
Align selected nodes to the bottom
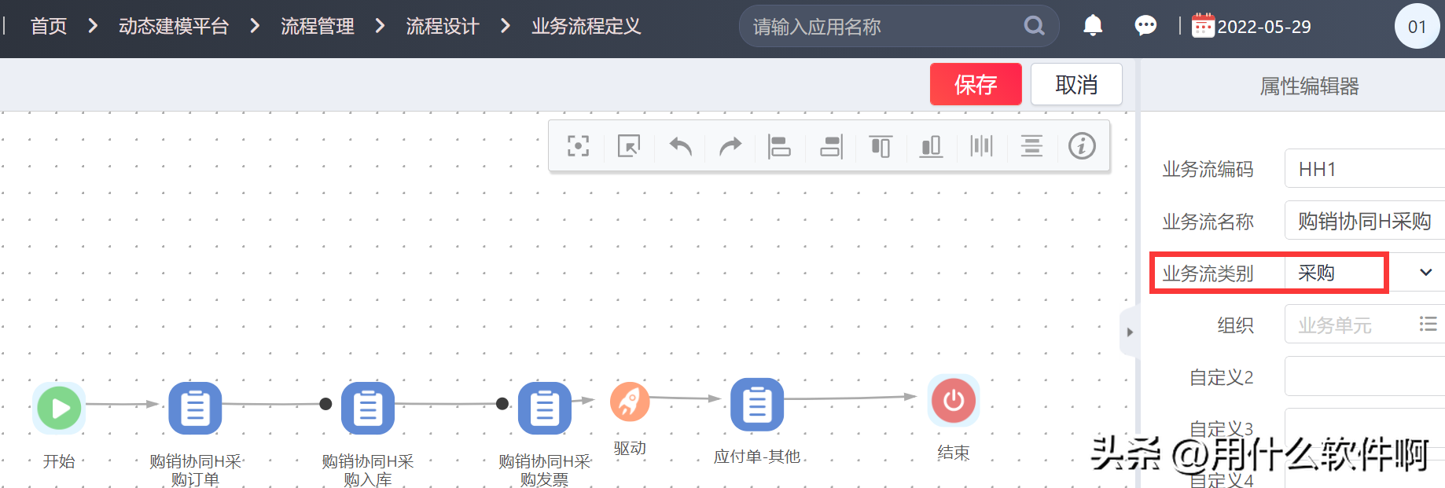tap(931, 146)
